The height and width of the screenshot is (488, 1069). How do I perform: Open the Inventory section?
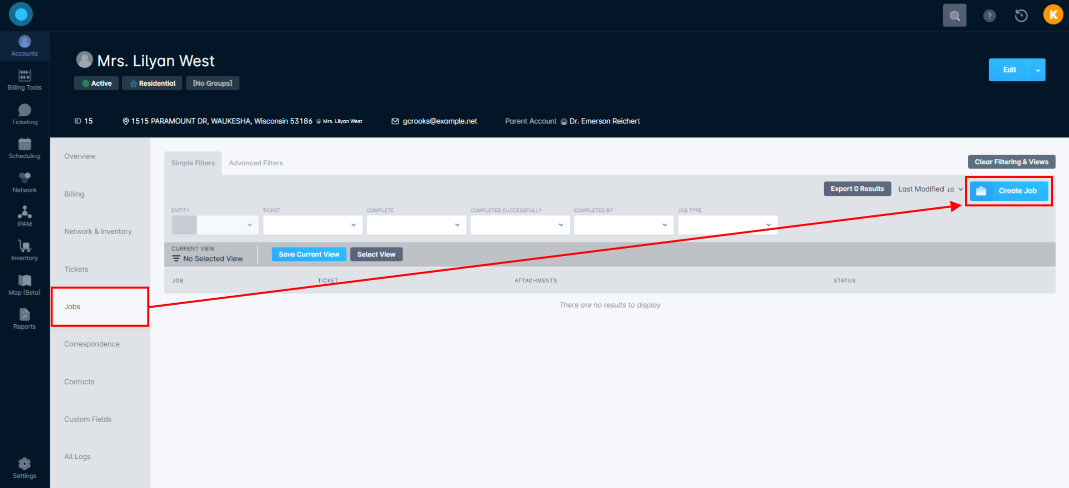(24, 250)
